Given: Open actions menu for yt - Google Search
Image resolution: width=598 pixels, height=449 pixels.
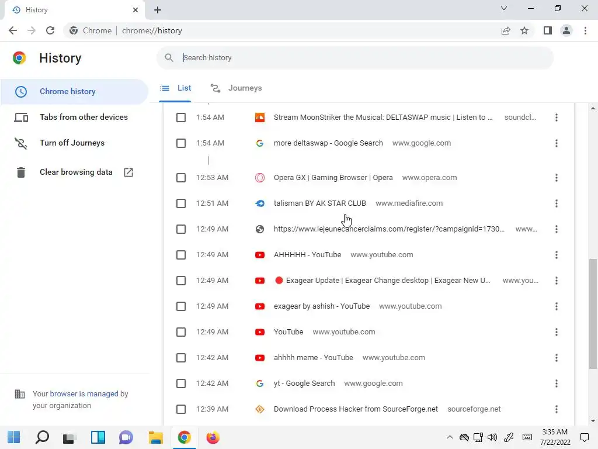Looking at the screenshot, I should pos(557,384).
